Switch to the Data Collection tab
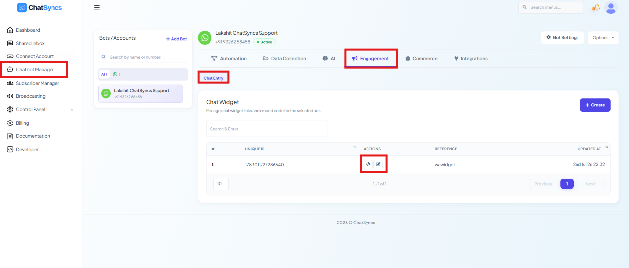 pos(284,58)
